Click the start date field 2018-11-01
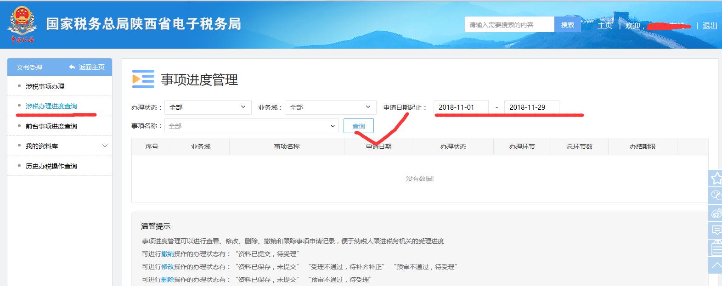The image size is (722, 286). [461, 107]
